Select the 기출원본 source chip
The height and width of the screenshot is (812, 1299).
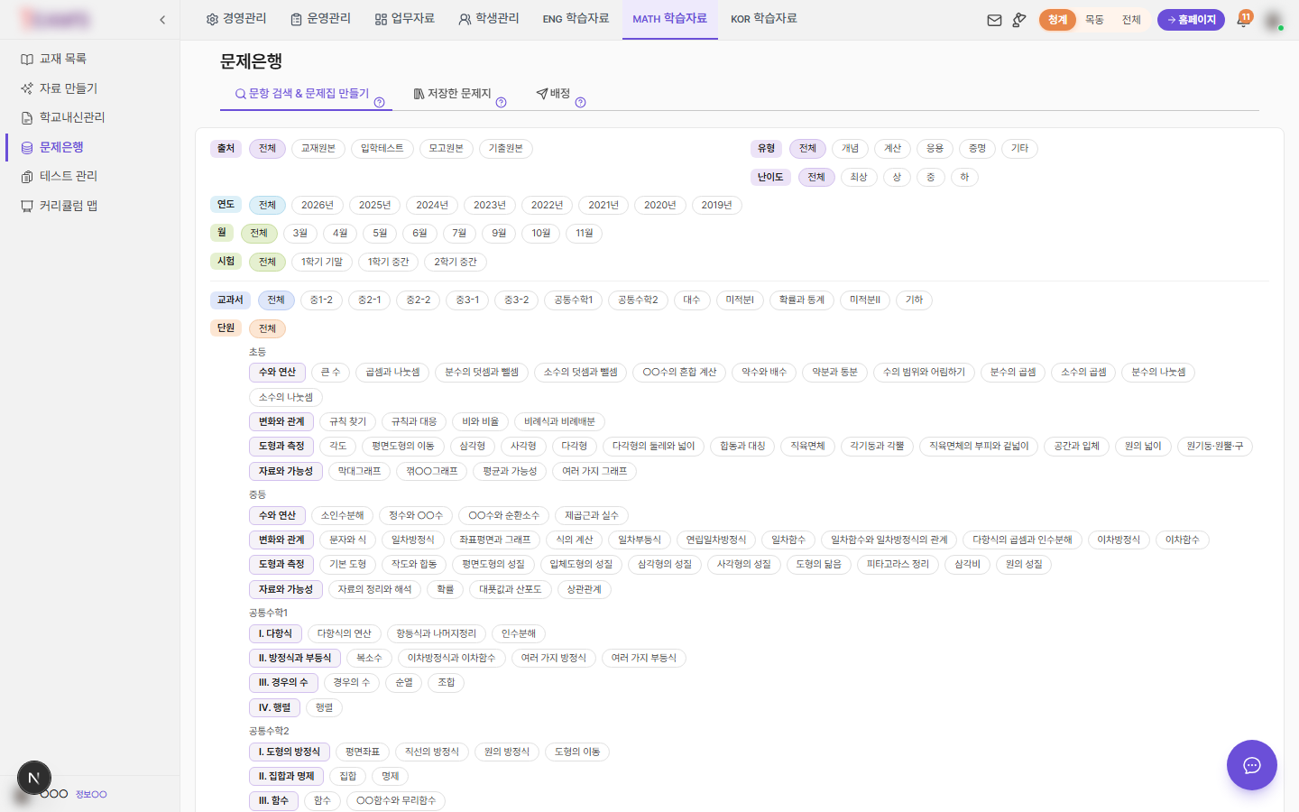pyautogui.click(x=505, y=149)
